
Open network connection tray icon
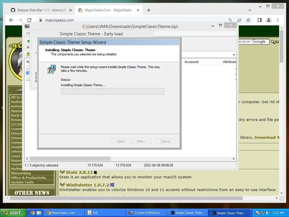pyautogui.click(x=263, y=213)
